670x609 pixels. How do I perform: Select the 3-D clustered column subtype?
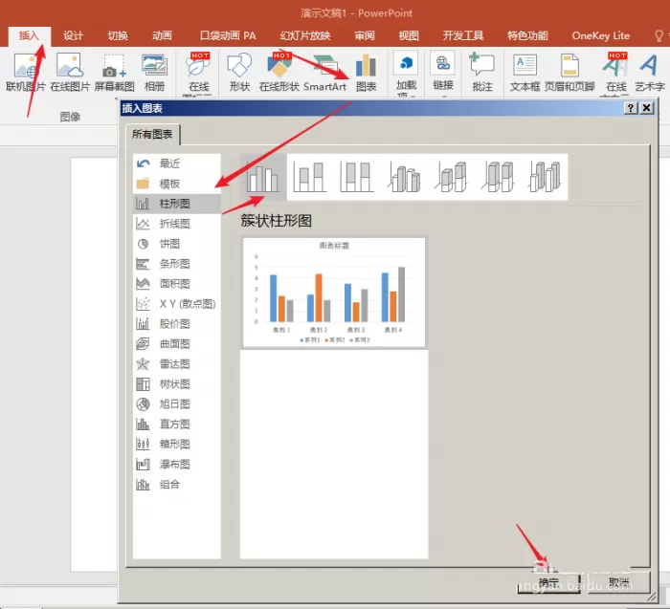(x=404, y=177)
